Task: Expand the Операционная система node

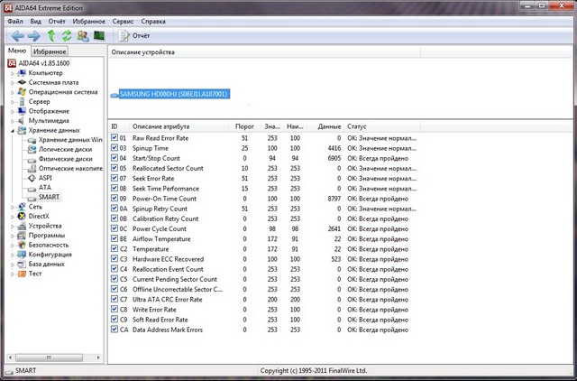Action: tap(12, 92)
